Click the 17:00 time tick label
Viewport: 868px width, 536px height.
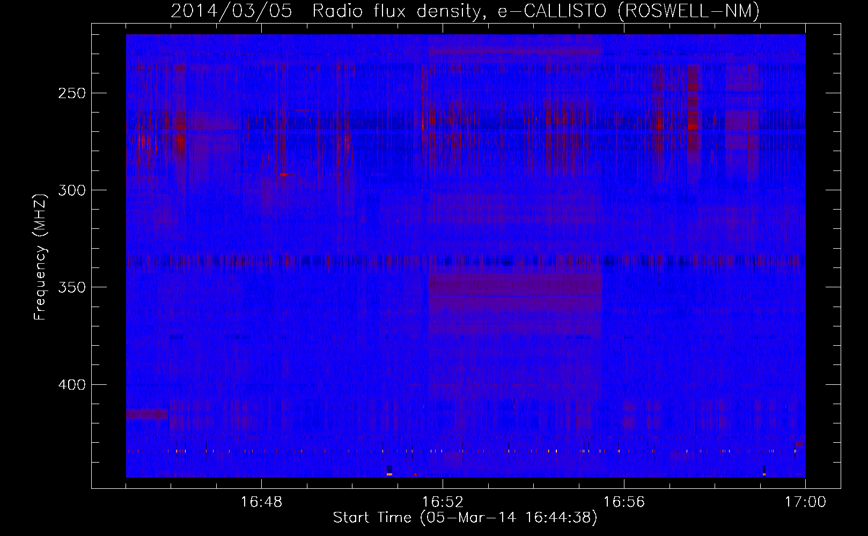805,502
